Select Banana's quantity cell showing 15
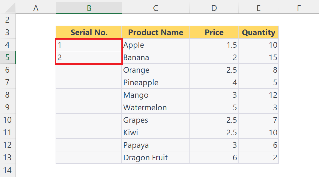This screenshot has width=319, height=177. 258,57
